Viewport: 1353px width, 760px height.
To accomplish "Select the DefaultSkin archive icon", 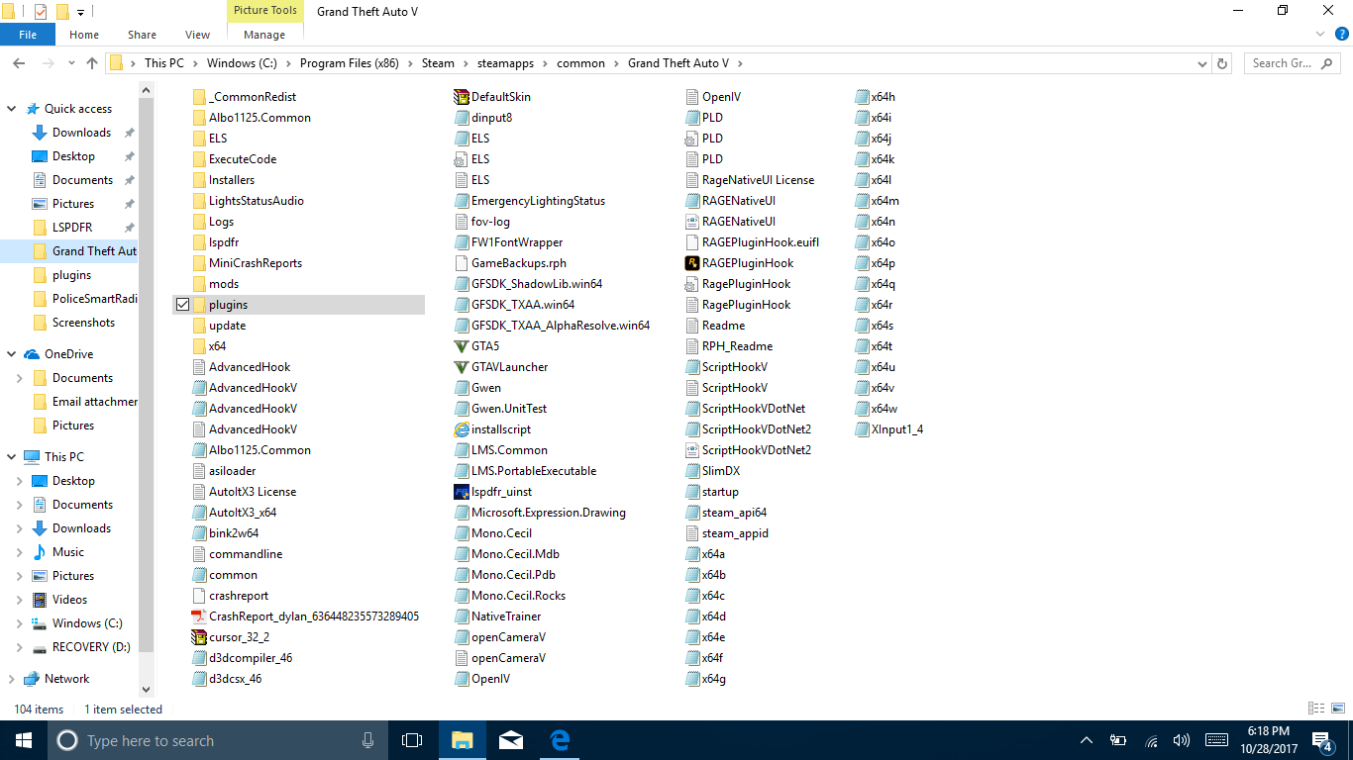I will (x=461, y=97).
